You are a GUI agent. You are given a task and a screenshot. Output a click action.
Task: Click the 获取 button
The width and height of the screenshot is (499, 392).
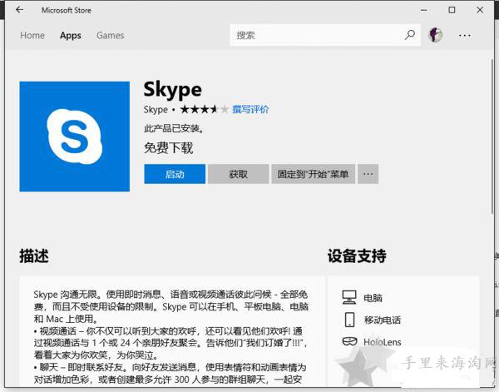pos(239,174)
